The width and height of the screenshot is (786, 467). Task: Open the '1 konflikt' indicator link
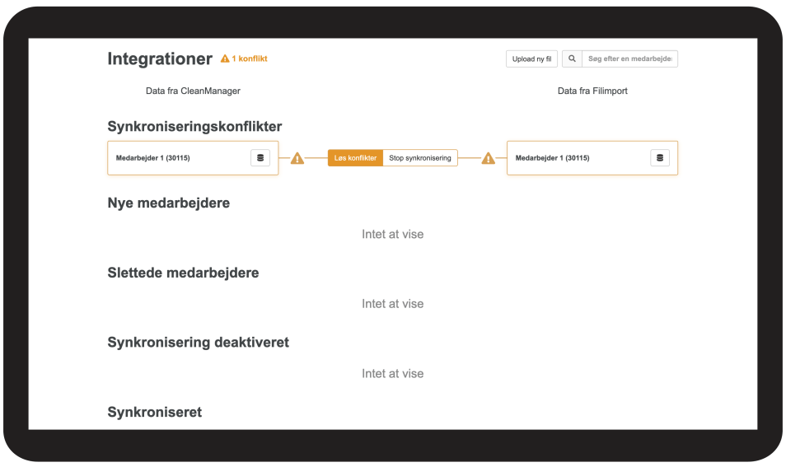coord(244,58)
